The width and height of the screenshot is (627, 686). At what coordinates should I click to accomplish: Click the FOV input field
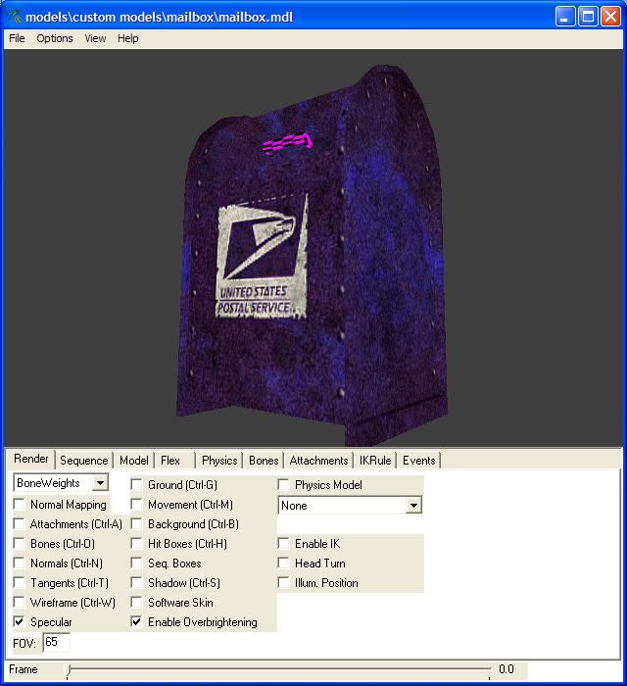(x=57, y=642)
